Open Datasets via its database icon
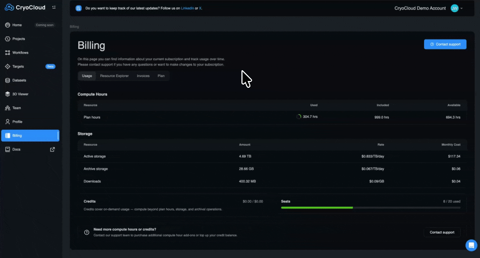Image resolution: width=480 pixels, height=258 pixels. point(8,80)
